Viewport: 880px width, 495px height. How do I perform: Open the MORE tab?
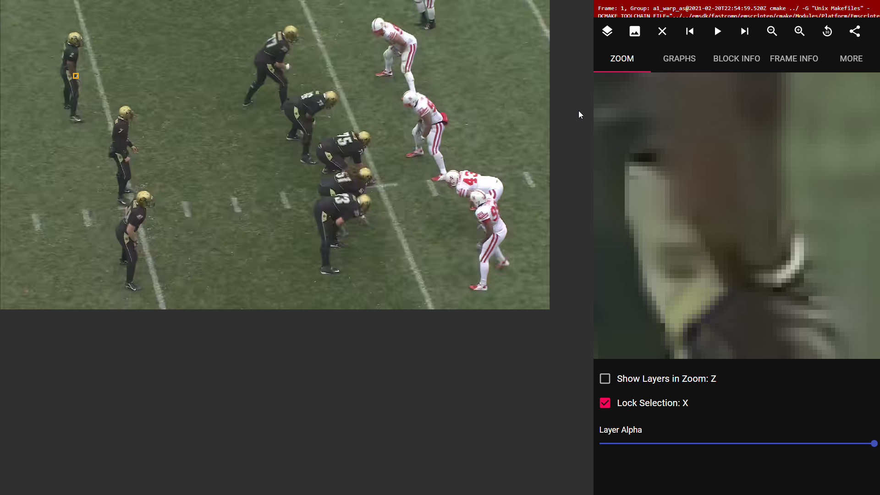[851, 59]
